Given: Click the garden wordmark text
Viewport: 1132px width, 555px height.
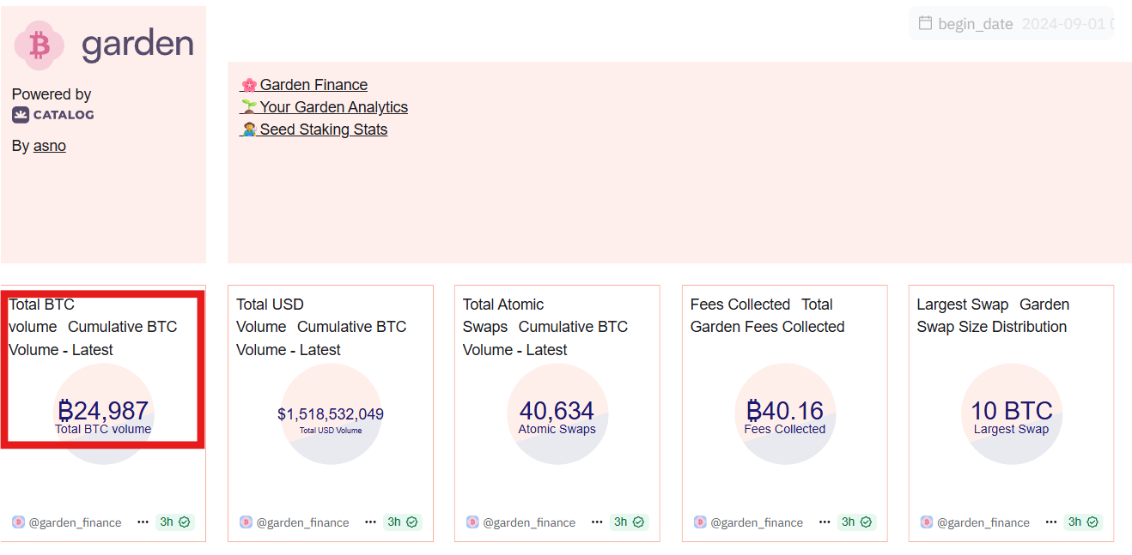Looking at the screenshot, I should pyautogui.click(x=137, y=45).
